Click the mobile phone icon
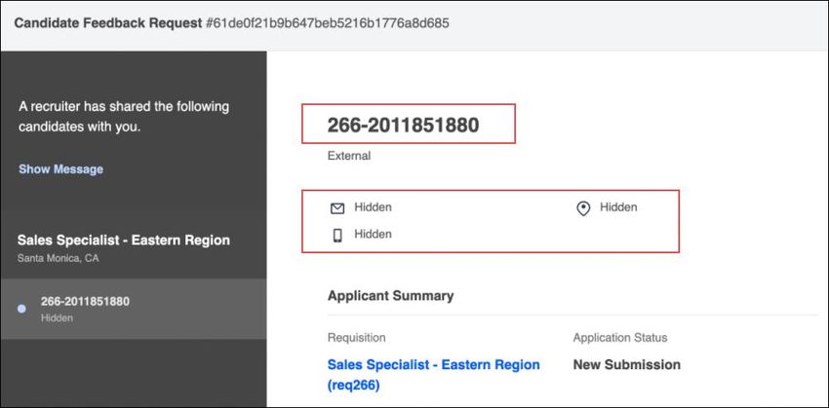Viewport: 829px width, 408px height. [x=337, y=236]
